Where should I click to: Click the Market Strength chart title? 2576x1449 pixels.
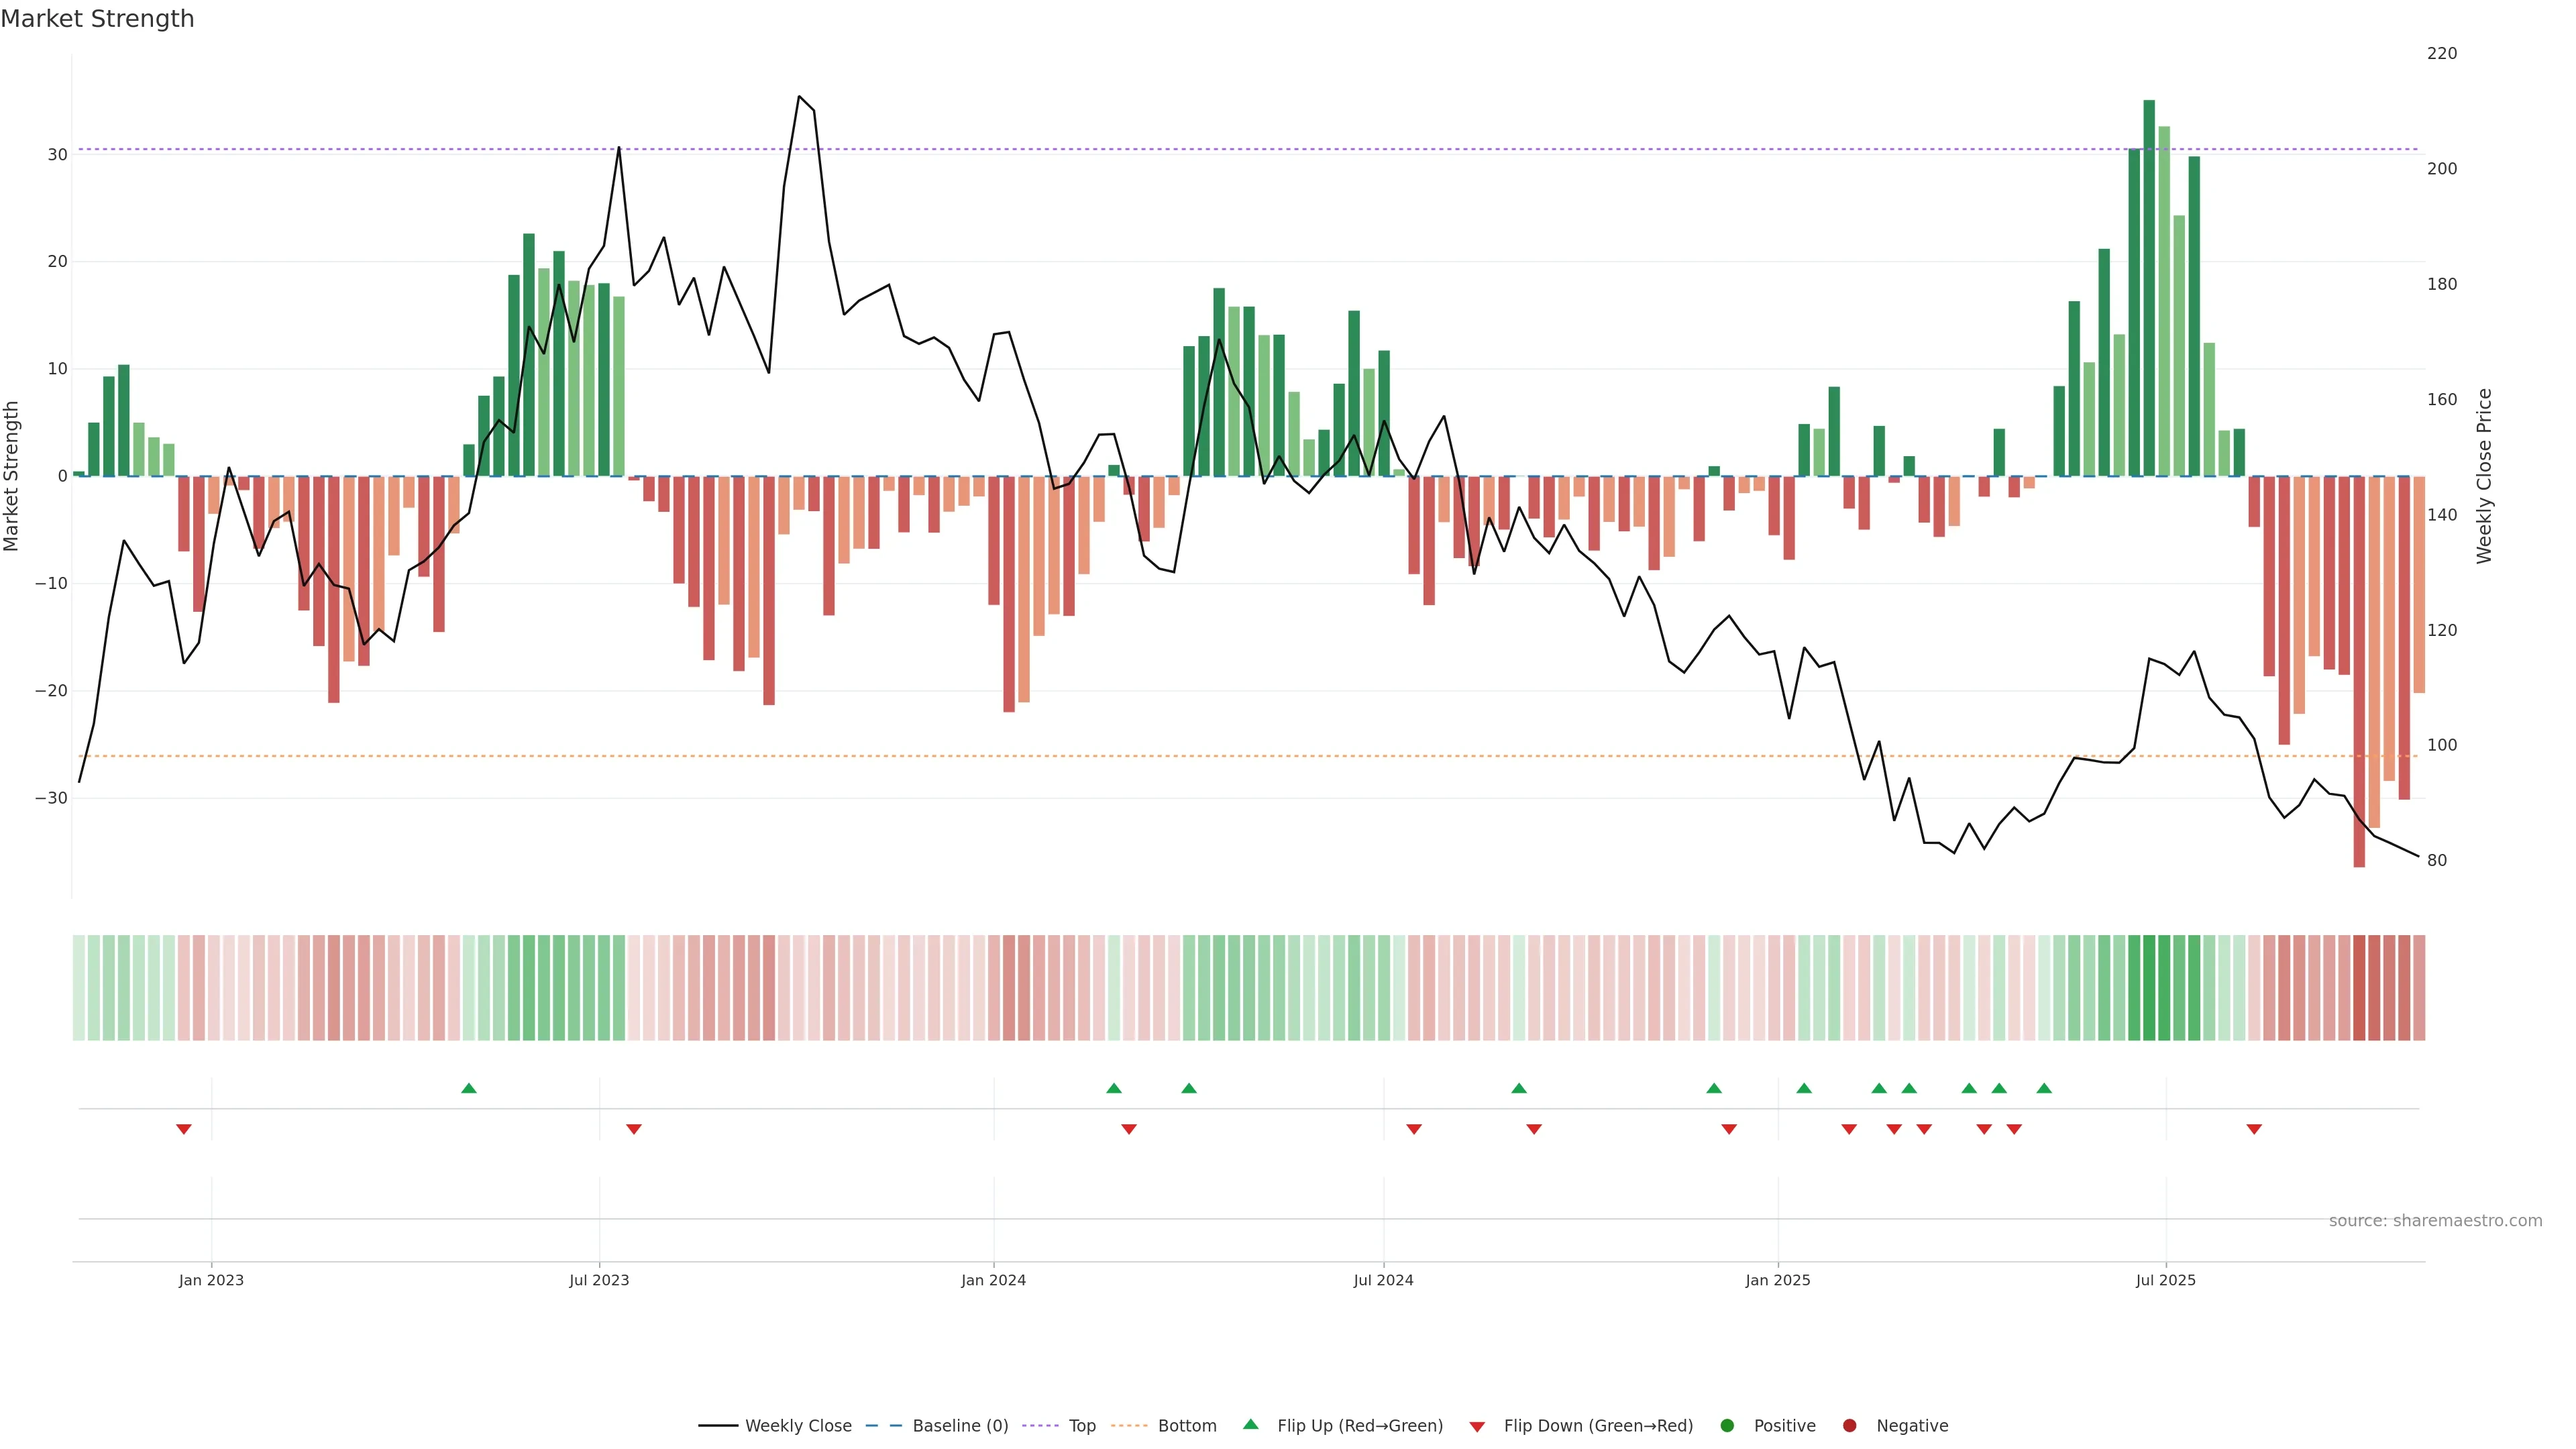[x=97, y=19]
